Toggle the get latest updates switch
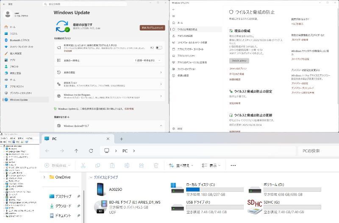339x223 pixels. pos(158,48)
